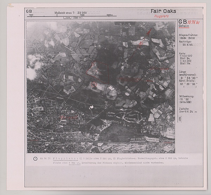Viewport: 211px width, 195px height.
Task: Click the map scale bar ruler
Action: (x=70, y=15)
